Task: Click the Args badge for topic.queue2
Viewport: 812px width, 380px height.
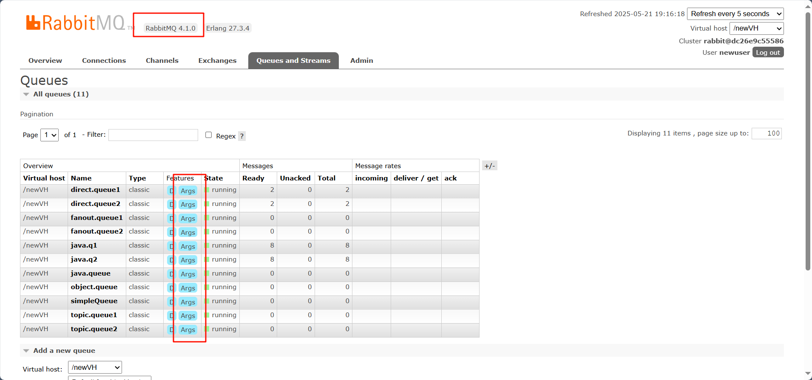Action: click(187, 330)
